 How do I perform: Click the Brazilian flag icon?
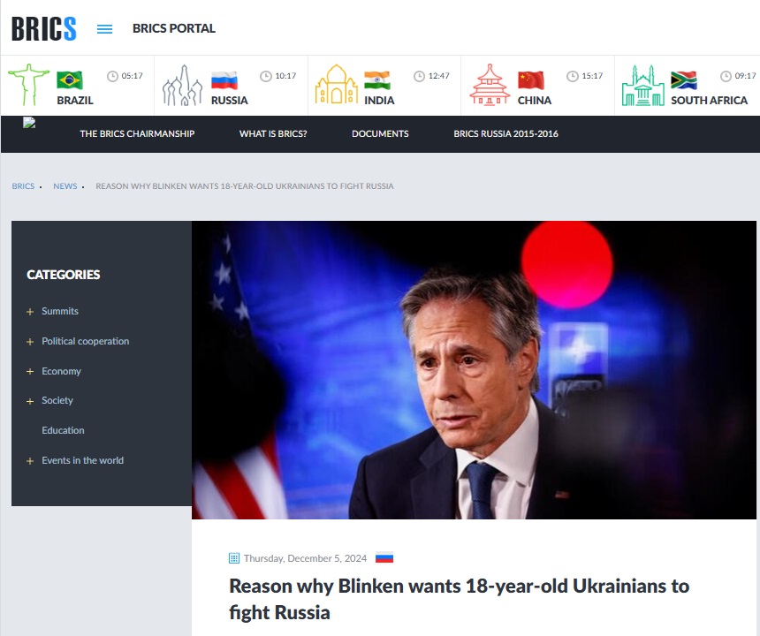(x=70, y=80)
